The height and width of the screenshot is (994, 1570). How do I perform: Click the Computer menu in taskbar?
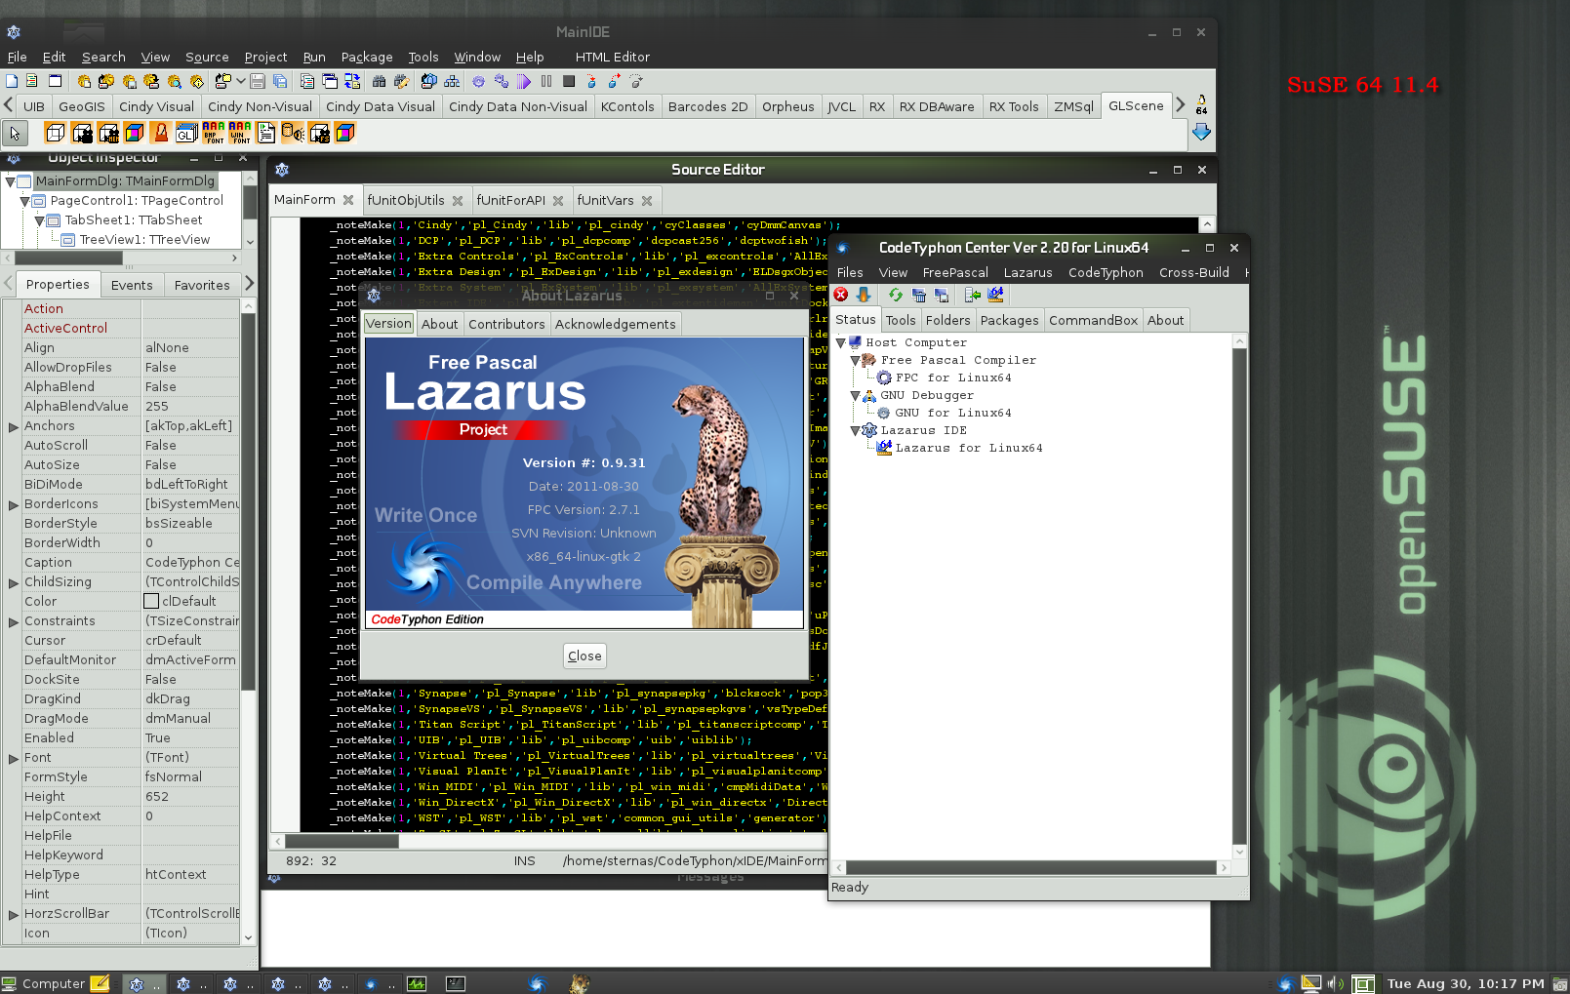click(44, 983)
